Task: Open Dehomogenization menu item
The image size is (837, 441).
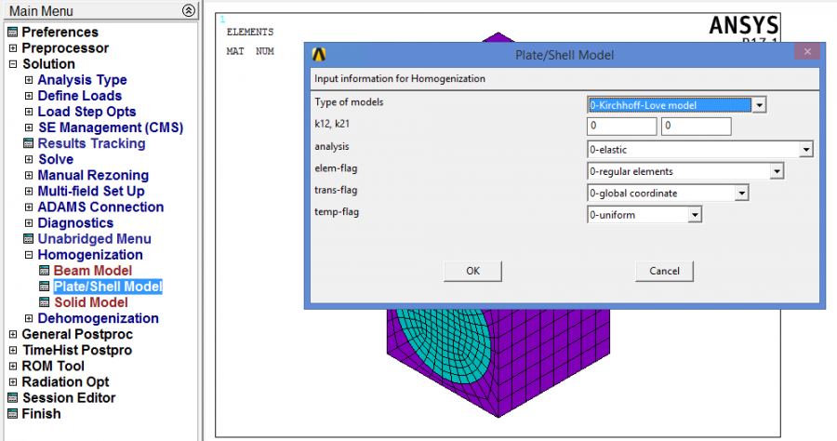Action: 99,318
